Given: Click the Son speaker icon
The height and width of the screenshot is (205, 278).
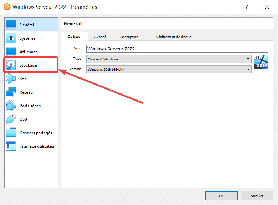Looking at the screenshot, I should coord(11,79).
